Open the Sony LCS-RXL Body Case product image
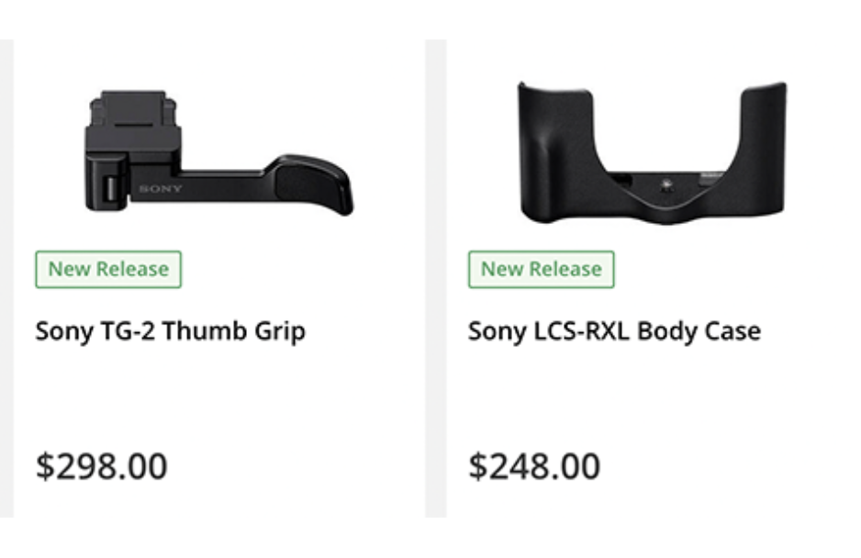Image resolution: width=861 pixels, height=558 pixels. coord(653,153)
